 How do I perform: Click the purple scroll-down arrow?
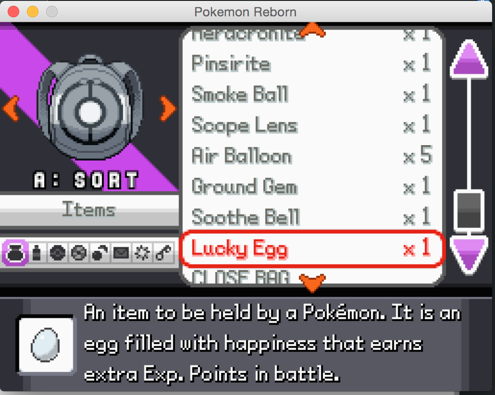pos(469,255)
